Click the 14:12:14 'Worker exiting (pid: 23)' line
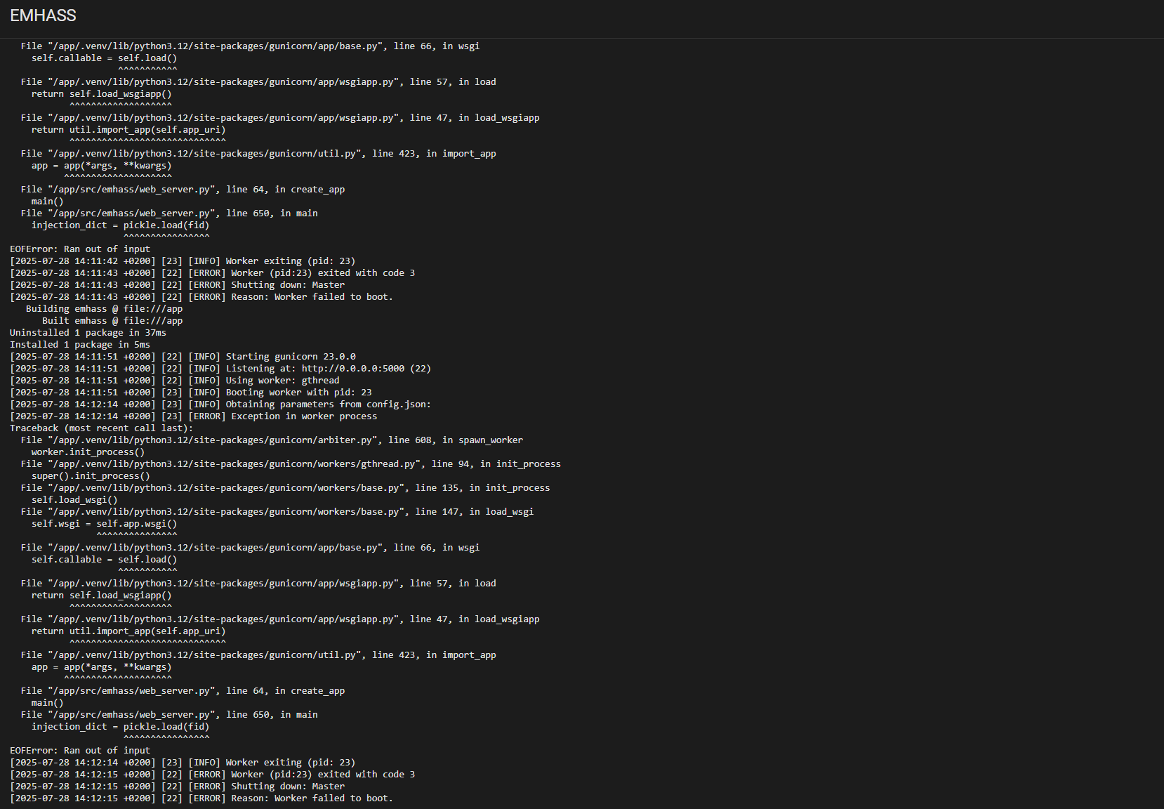 point(183,763)
